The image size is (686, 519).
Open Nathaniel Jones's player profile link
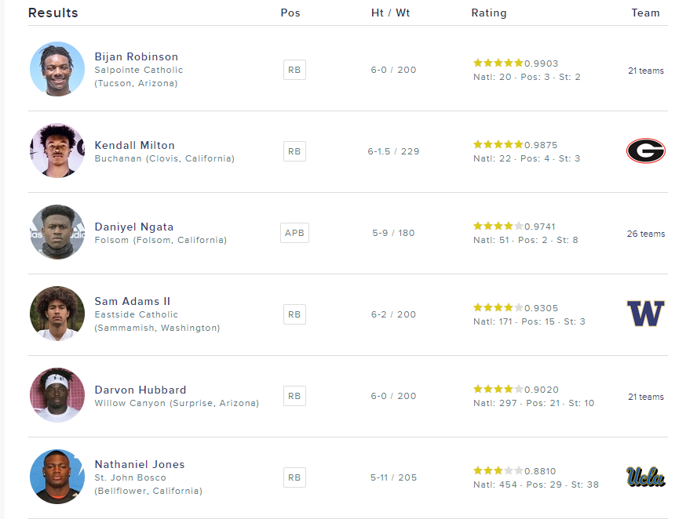[x=139, y=464]
